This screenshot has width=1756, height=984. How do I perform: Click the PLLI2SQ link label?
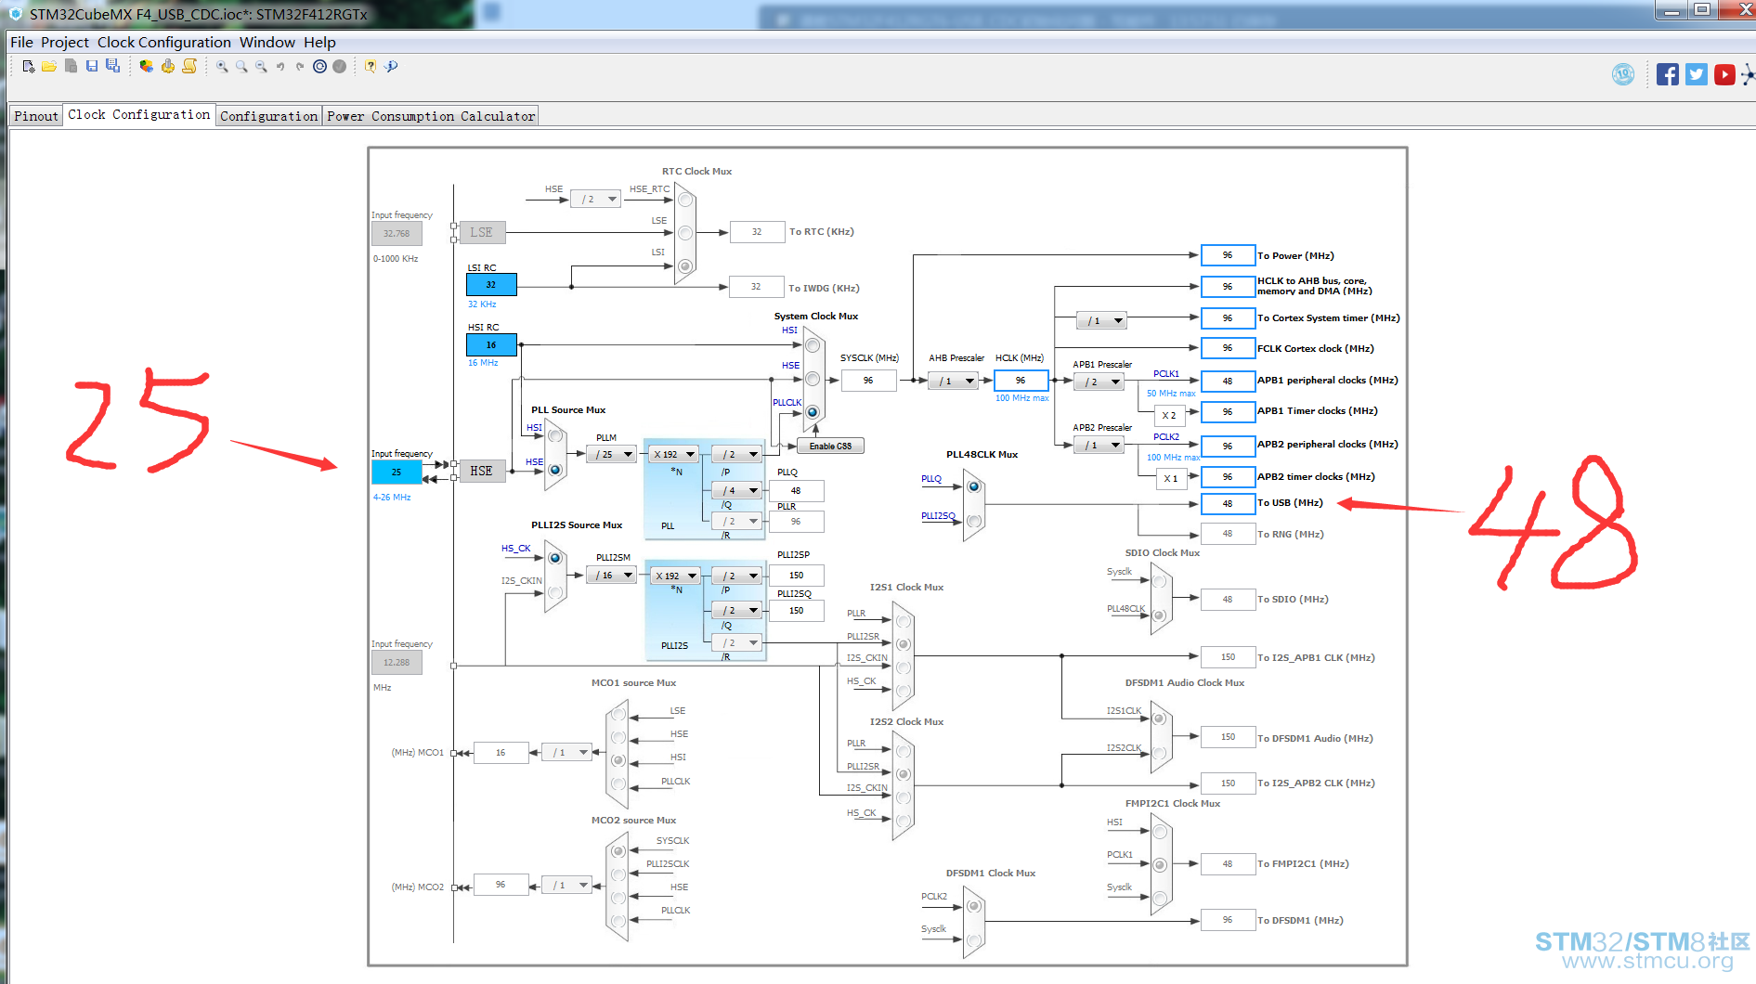[x=938, y=516]
